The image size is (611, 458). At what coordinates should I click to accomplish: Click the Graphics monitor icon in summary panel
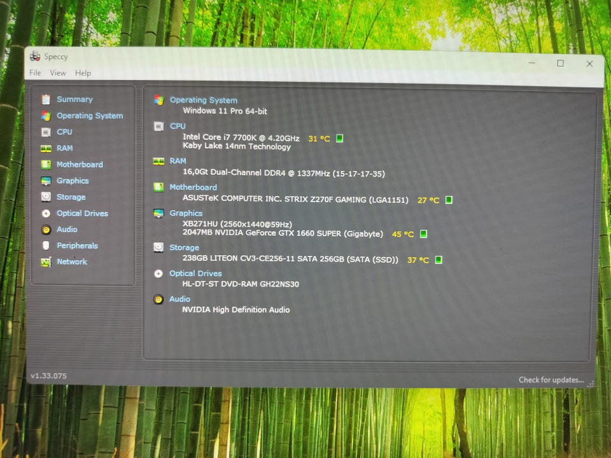pos(158,214)
